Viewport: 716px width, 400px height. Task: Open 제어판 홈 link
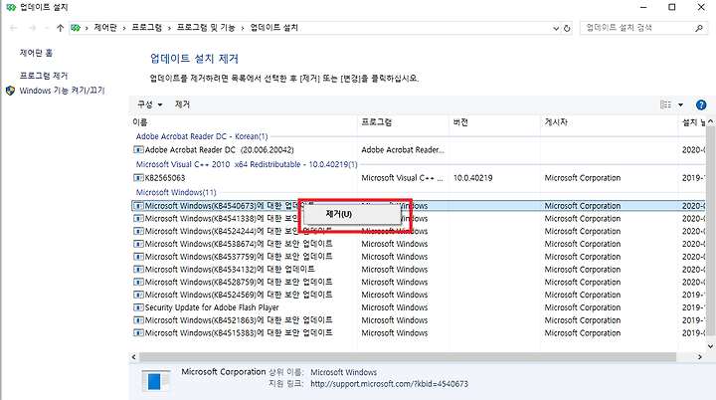[36, 53]
